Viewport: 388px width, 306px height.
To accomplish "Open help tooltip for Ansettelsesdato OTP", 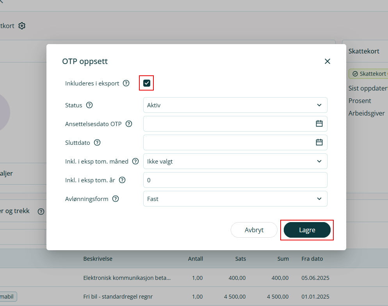I will [129, 124].
